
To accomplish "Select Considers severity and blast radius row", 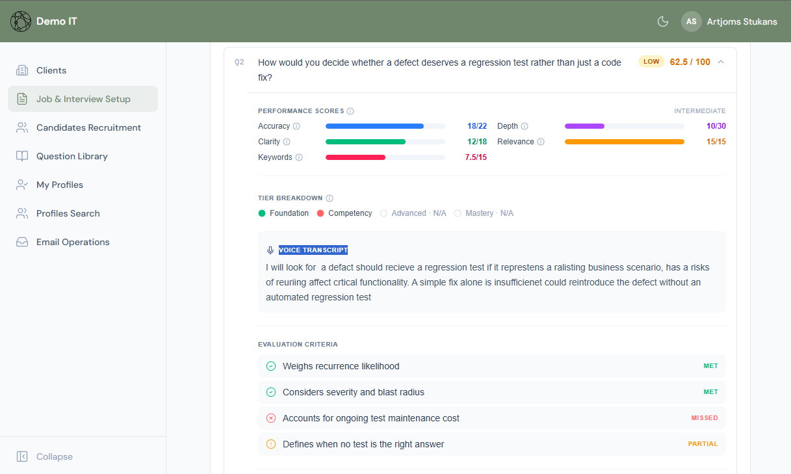I will [x=492, y=392].
